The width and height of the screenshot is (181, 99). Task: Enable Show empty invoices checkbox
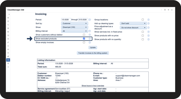click(84, 42)
